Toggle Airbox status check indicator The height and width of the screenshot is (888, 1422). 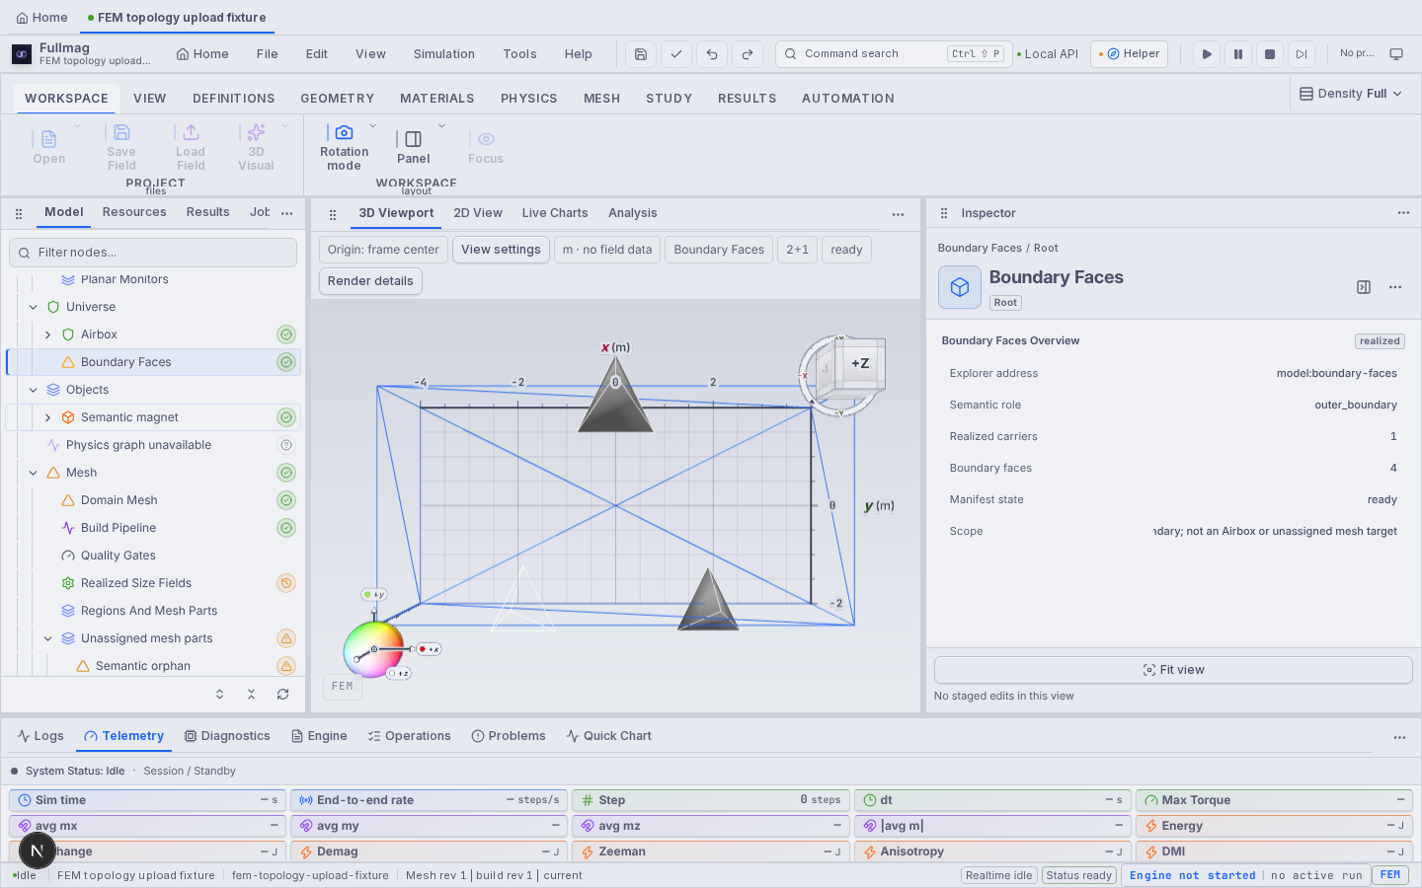(x=286, y=334)
